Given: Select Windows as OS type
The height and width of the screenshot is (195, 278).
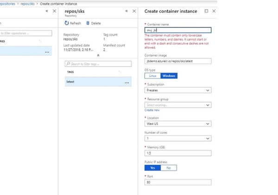Looking at the screenshot, I should point(169,76).
